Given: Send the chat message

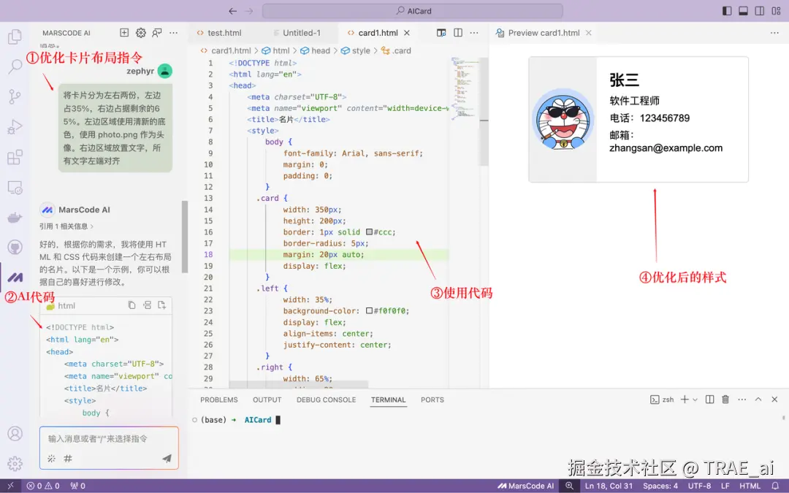Looking at the screenshot, I should pyautogui.click(x=167, y=458).
